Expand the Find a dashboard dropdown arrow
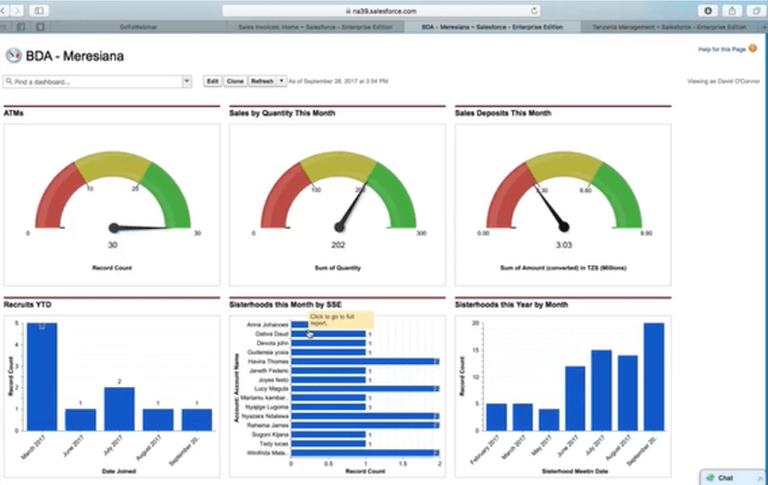768x485 pixels. pyautogui.click(x=186, y=81)
